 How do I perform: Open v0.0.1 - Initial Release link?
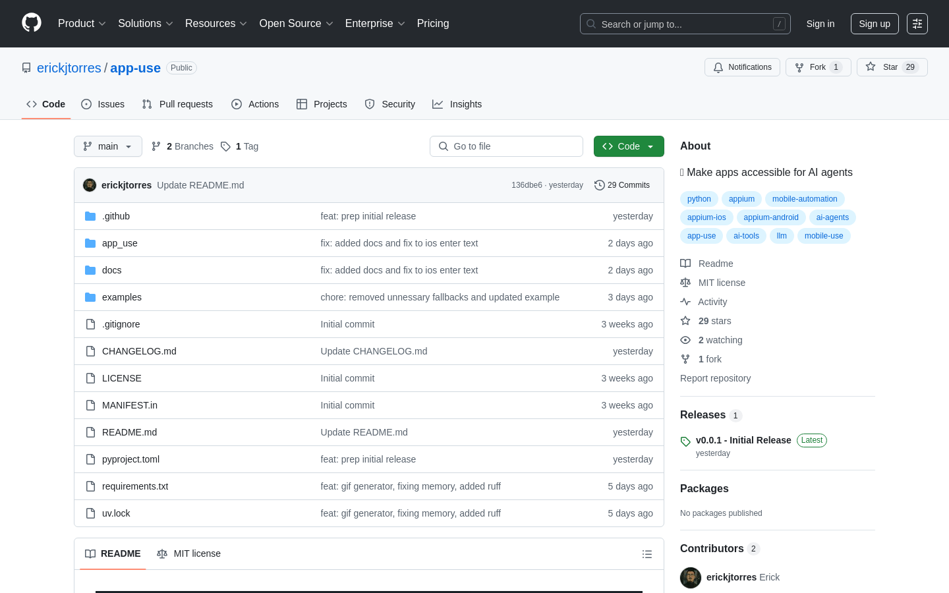tap(743, 440)
